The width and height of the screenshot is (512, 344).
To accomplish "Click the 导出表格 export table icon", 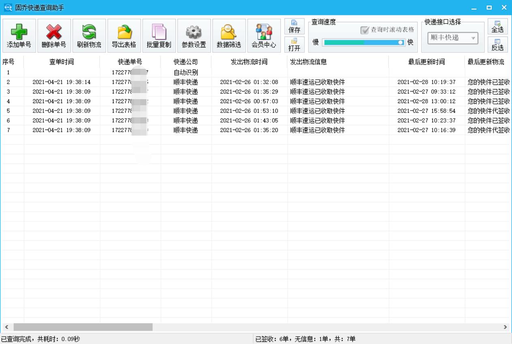I will (x=124, y=35).
